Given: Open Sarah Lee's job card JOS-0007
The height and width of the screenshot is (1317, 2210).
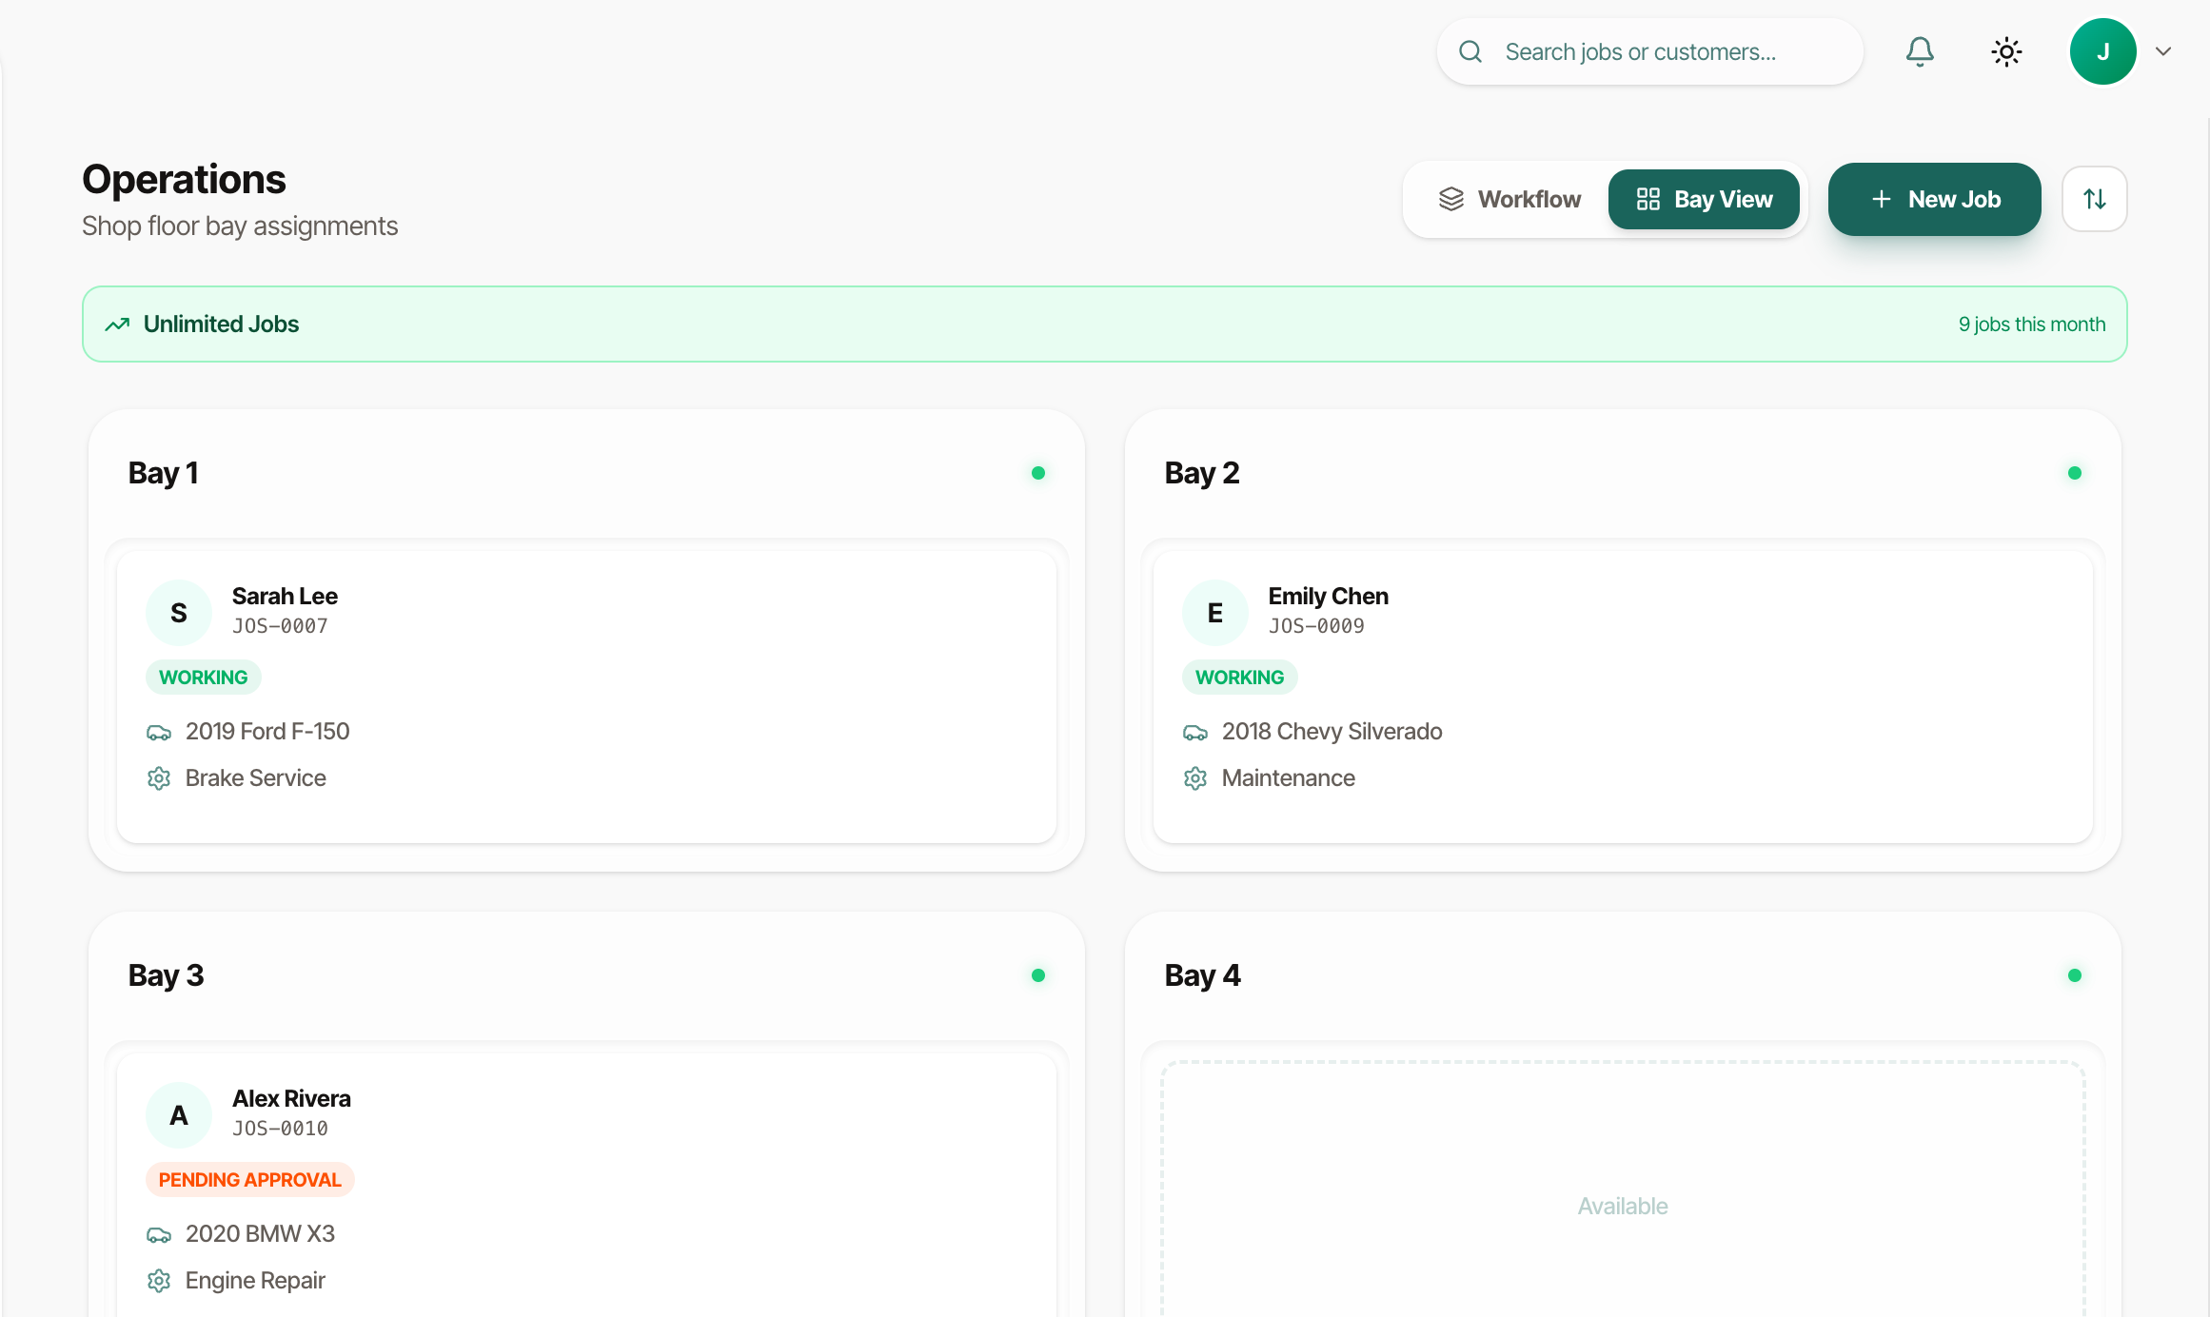Looking at the screenshot, I should pos(586,697).
